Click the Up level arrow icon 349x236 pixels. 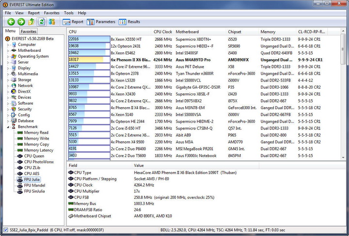click(x=32, y=22)
